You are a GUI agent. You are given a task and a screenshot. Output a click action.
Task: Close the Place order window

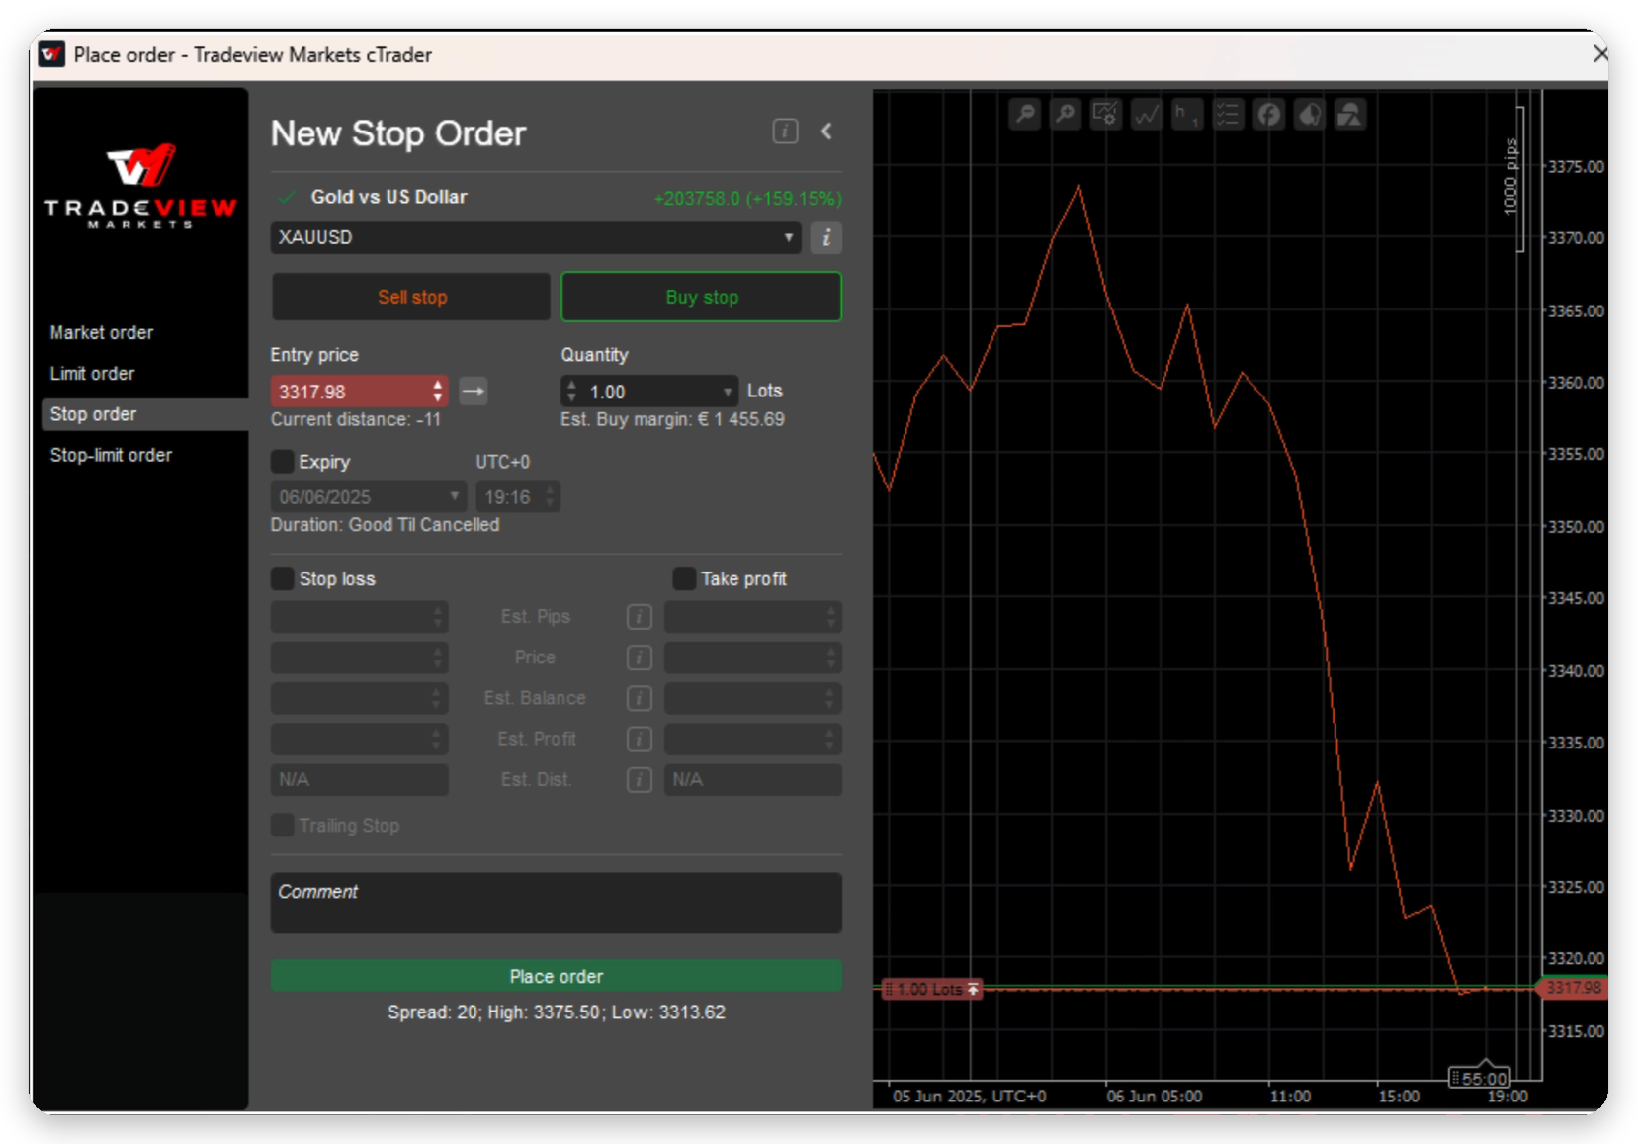pos(1600,54)
